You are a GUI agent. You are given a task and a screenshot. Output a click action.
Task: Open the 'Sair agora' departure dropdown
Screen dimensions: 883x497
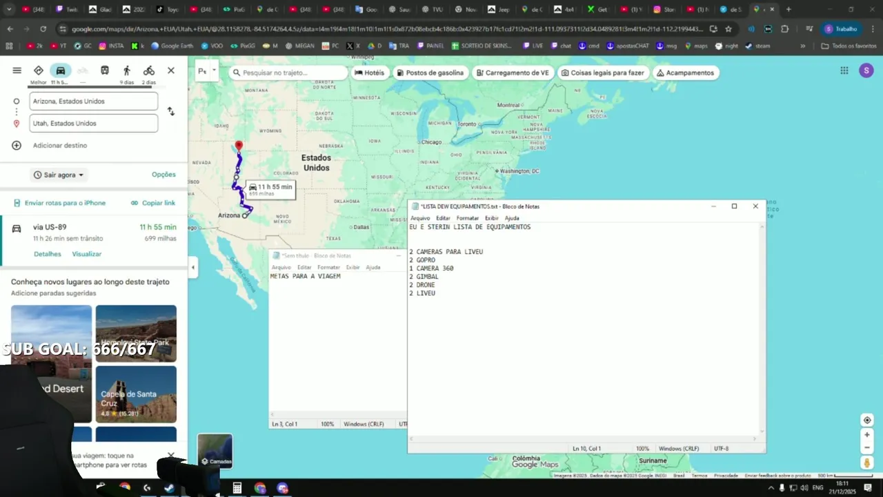(x=59, y=175)
